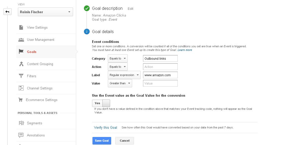Click the Channel Settings icon
The height and width of the screenshot is (145, 299).
[x=21, y=88]
